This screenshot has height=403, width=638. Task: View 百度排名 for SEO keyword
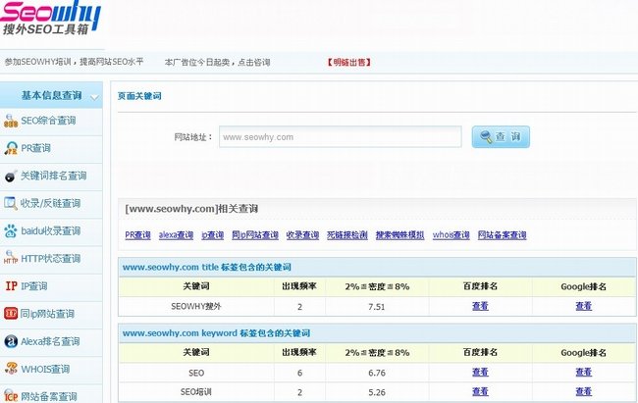click(x=480, y=372)
